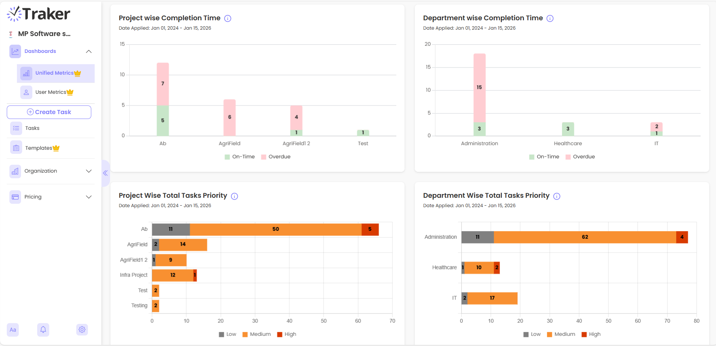Open the Templates page
The width and height of the screenshot is (716, 346).
39,148
